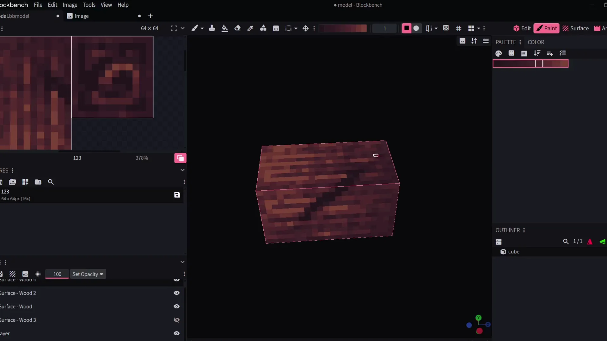Select the Draw Shape tool
Viewport: 607px width, 341px height.
pyautogui.click(x=263, y=28)
